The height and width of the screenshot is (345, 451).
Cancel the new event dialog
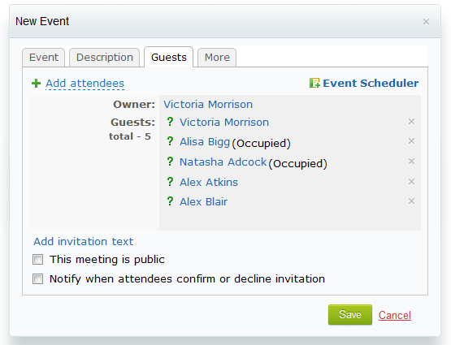(395, 315)
